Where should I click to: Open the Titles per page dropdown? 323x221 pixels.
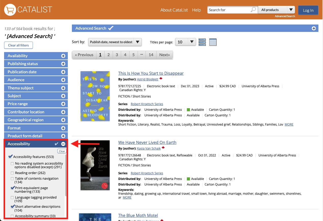[x=185, y=42]
